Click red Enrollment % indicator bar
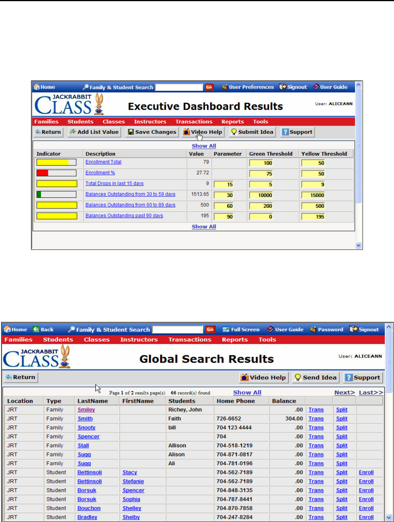 point(56,173)
